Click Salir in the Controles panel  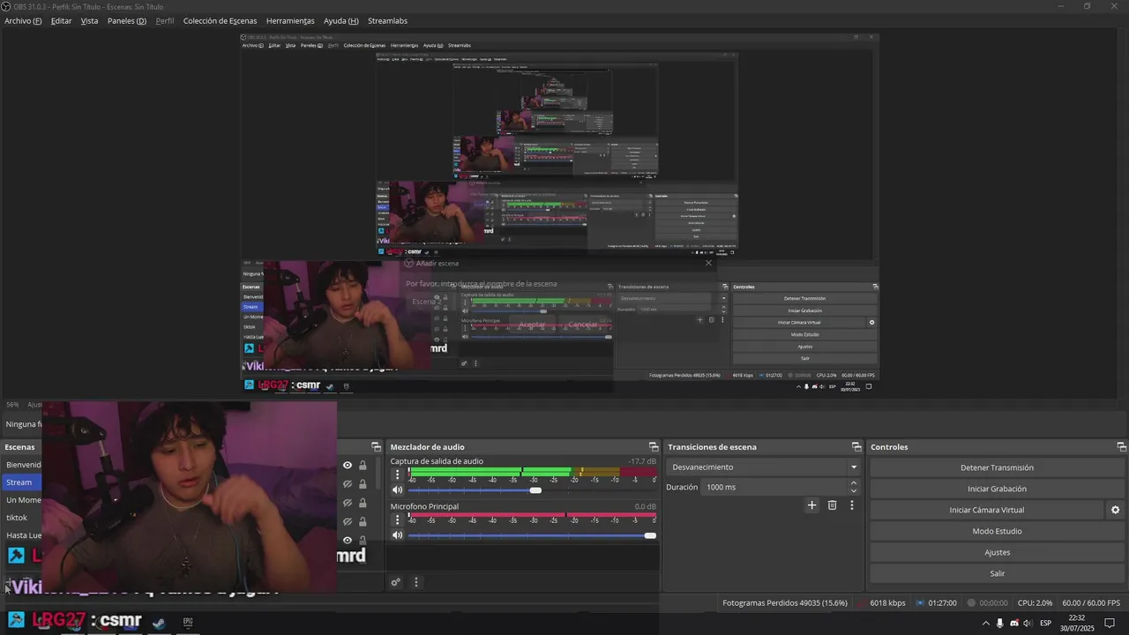point(997,573)
